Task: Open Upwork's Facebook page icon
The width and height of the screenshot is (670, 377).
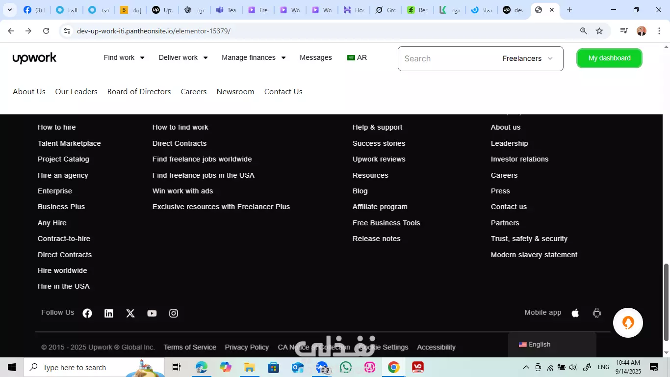Action: (87, 313)
